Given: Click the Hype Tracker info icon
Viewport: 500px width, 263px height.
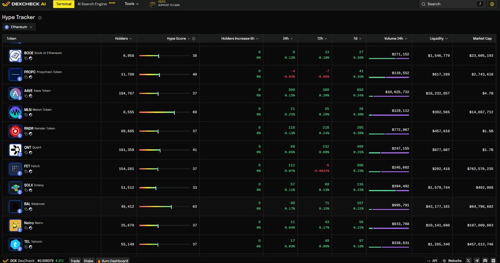Looking at the screenshot, I should [x=40, y=18].
